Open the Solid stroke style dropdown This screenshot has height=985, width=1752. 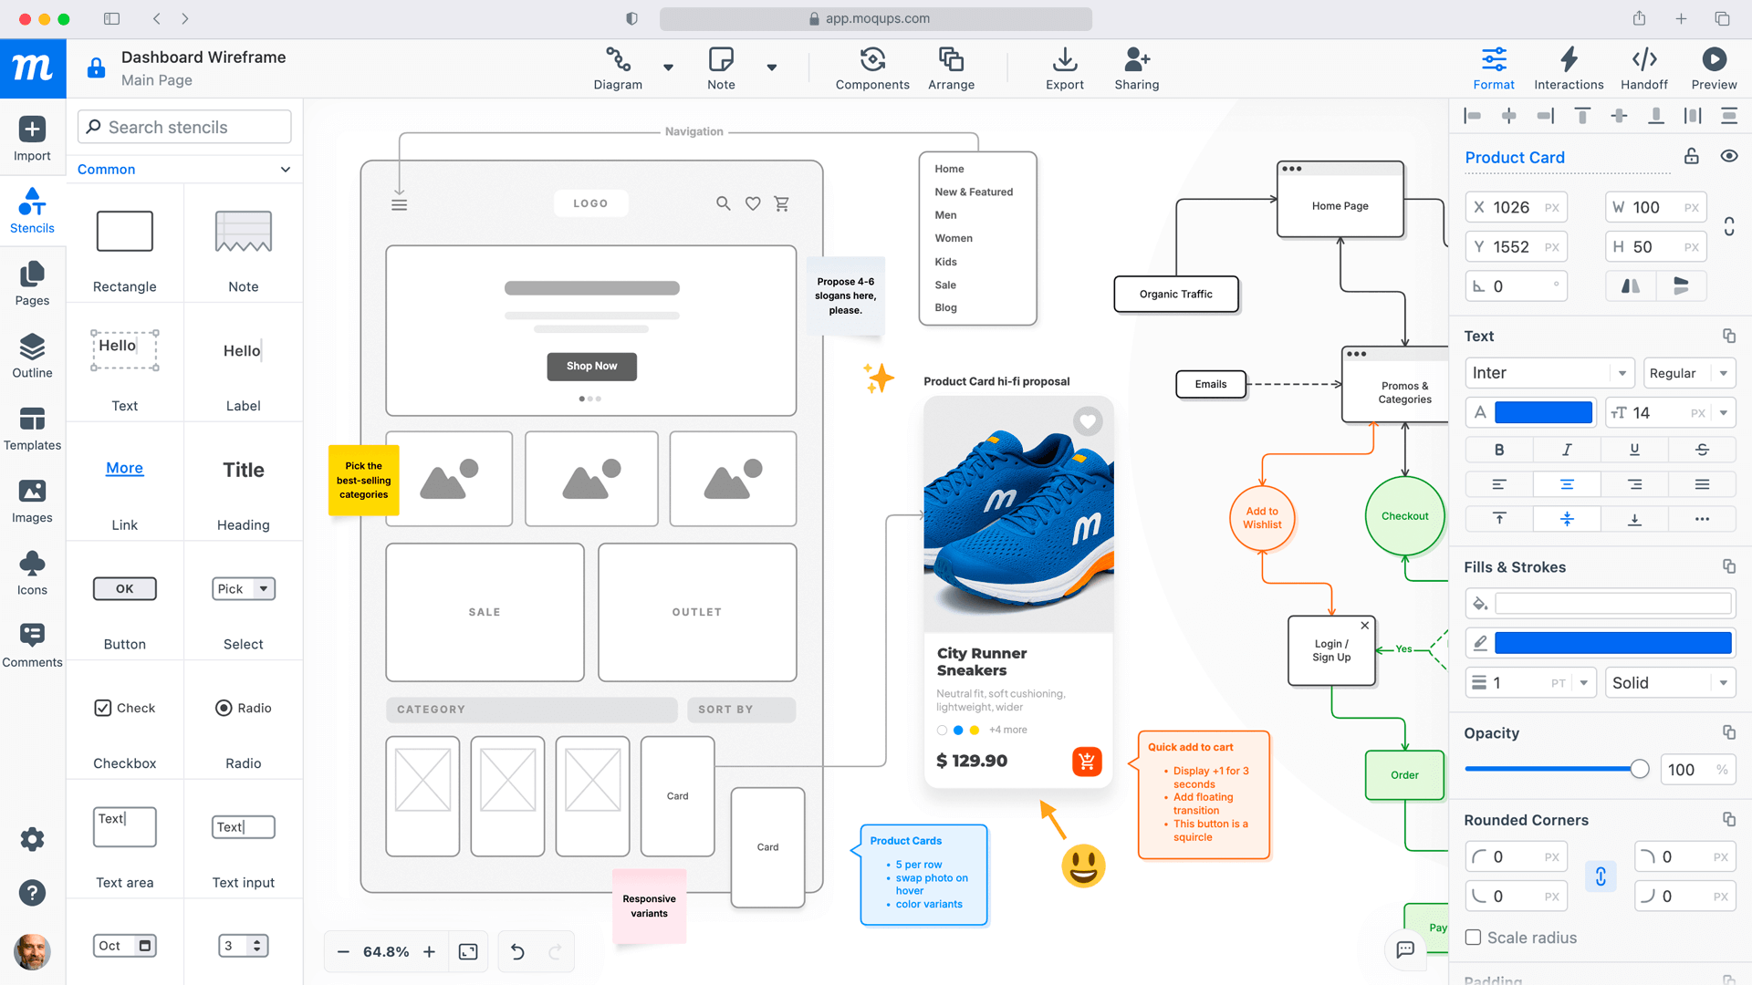point(1669,682)
